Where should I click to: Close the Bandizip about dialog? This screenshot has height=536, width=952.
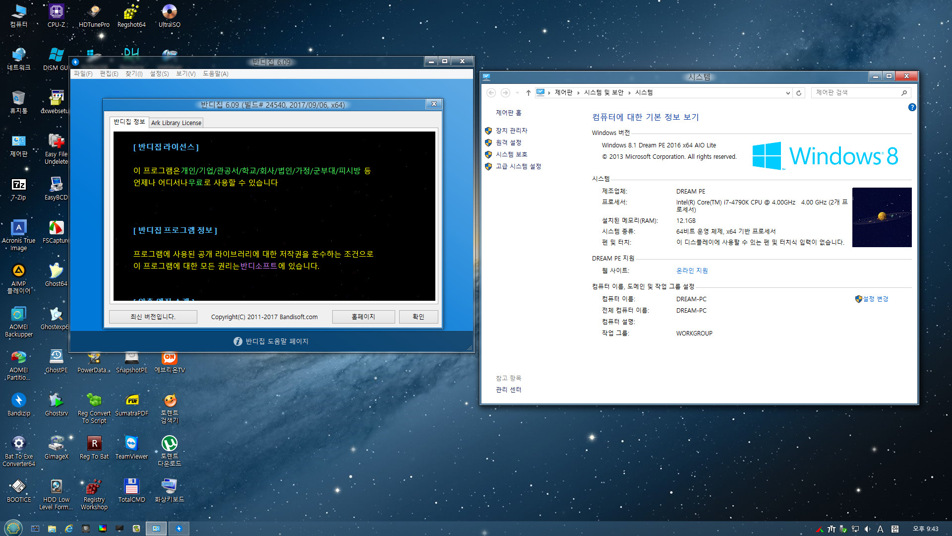(434, 104)
